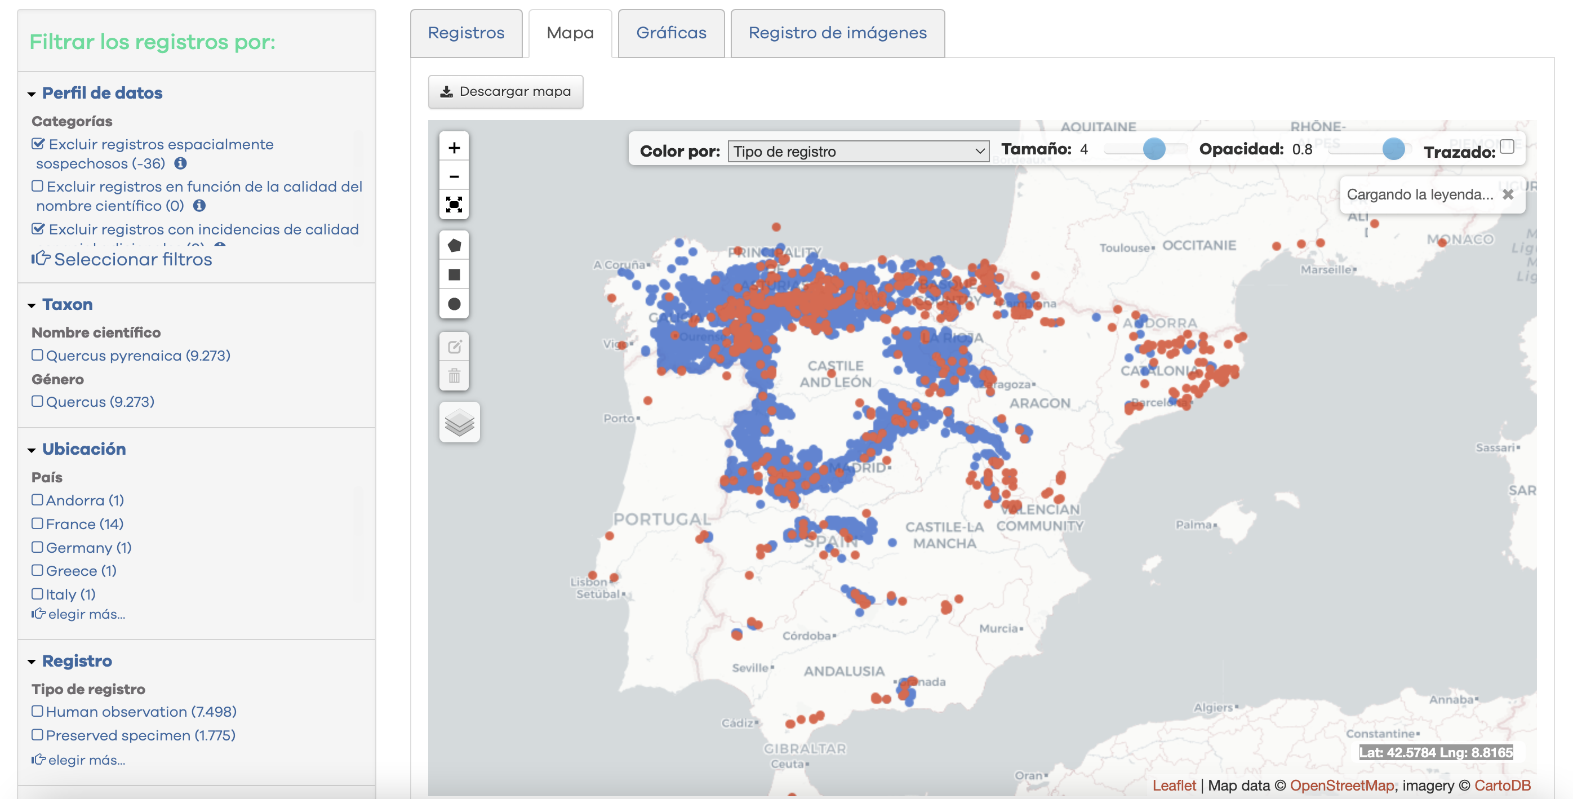Screen dimensions: 1573x799
Task: Toggle fullscreen map view
Action: pyautogui.click(x=454, y=205)
